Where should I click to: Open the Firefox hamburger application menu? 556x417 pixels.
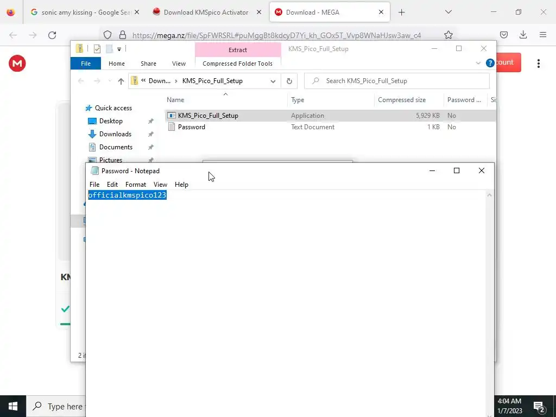click(542, 35)
